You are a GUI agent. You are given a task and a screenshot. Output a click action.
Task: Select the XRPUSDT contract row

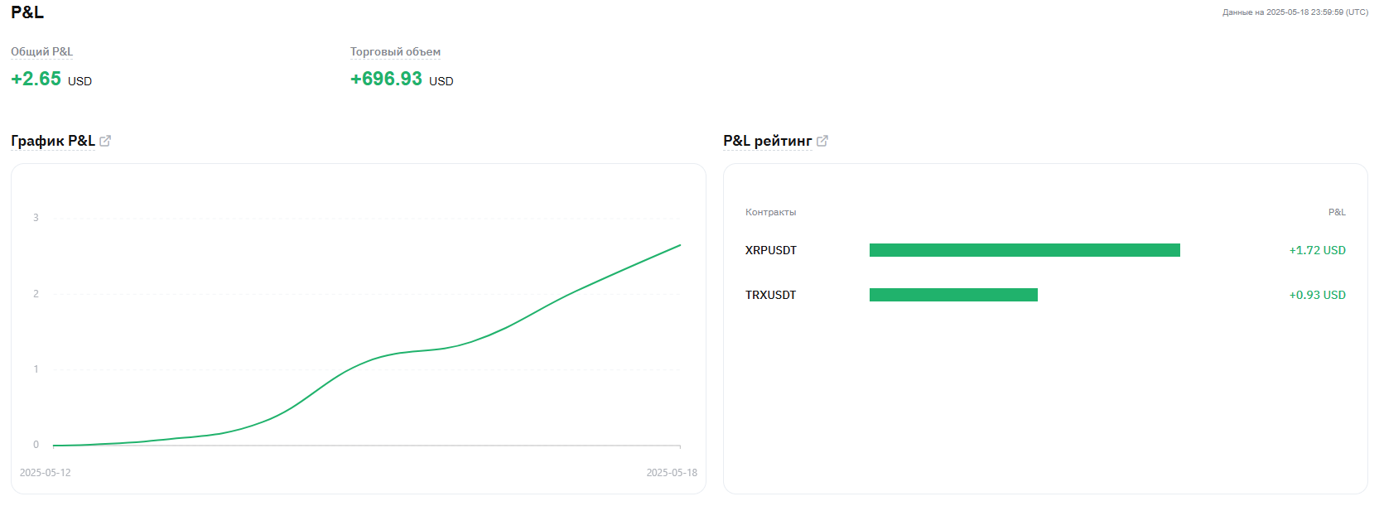1045,250
